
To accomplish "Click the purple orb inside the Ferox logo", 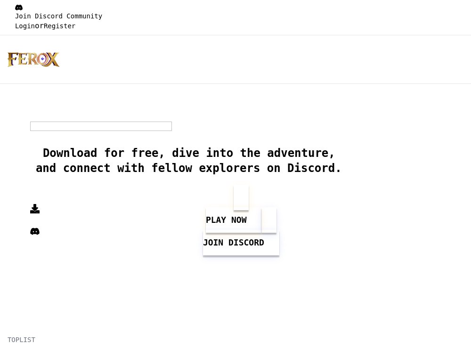I will 42,59.
